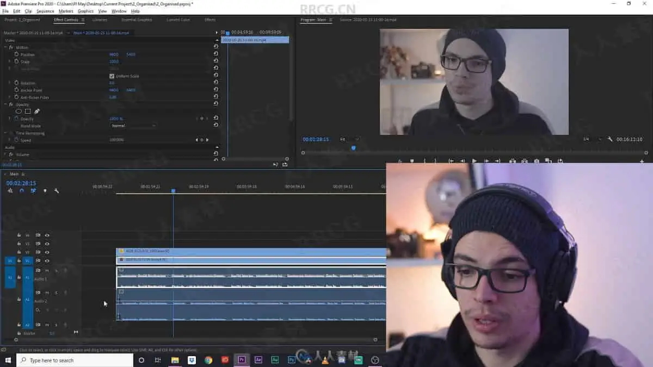Expand Speed parameter twirl arrow
The image size is (653, 367).
pos(10,140)
